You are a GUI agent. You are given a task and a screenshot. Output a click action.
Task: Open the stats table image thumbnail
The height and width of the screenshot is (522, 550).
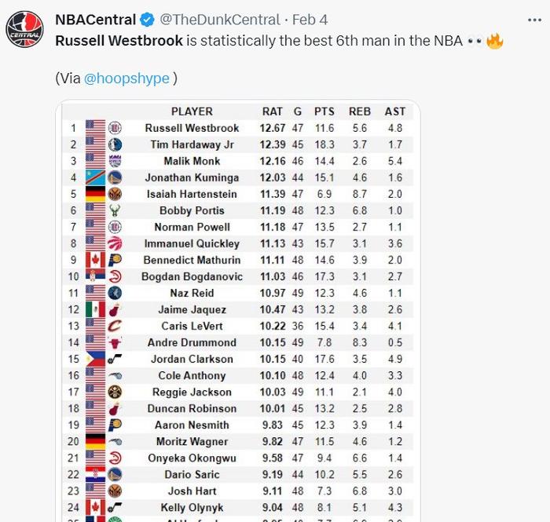pos(238,311)
